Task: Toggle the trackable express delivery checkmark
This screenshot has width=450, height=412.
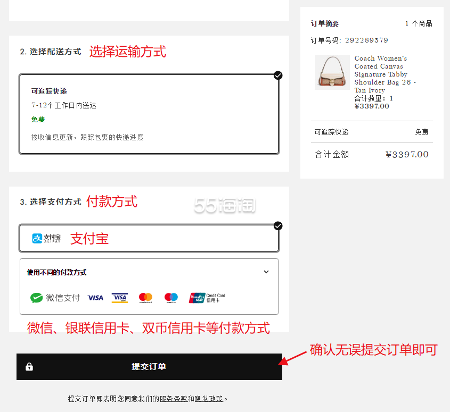Action: tap(278, 75)
